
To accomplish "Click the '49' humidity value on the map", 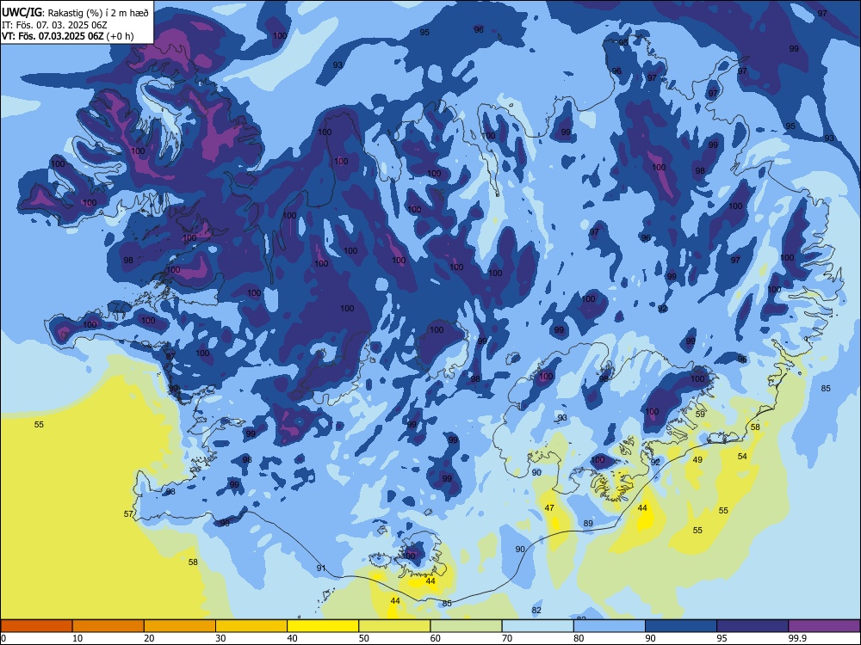I will (697, 459).
